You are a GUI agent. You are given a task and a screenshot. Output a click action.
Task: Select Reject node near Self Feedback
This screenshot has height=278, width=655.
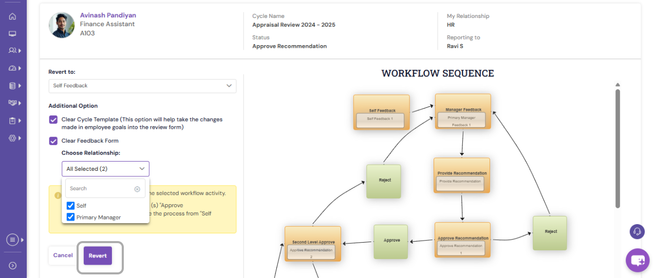pos(384,181)
